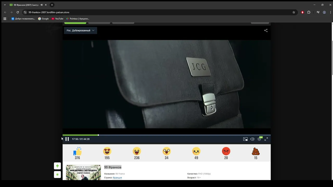
Task: Click the grey button at top right of player
Action: [x=260, y=23]
